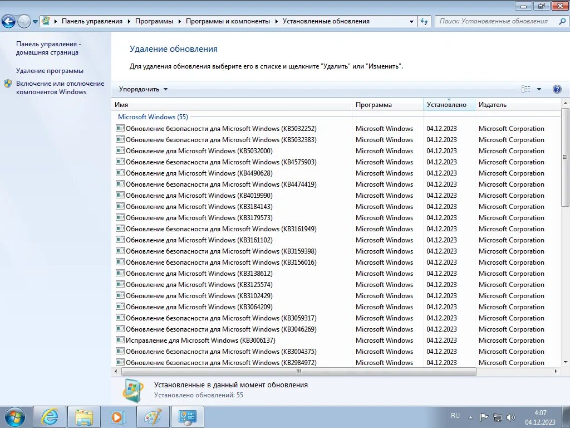Image resolution: width=570 pixels, height=428 pixels.
Task: Select the update KB5032383 icon
Action: coord(120,139)
